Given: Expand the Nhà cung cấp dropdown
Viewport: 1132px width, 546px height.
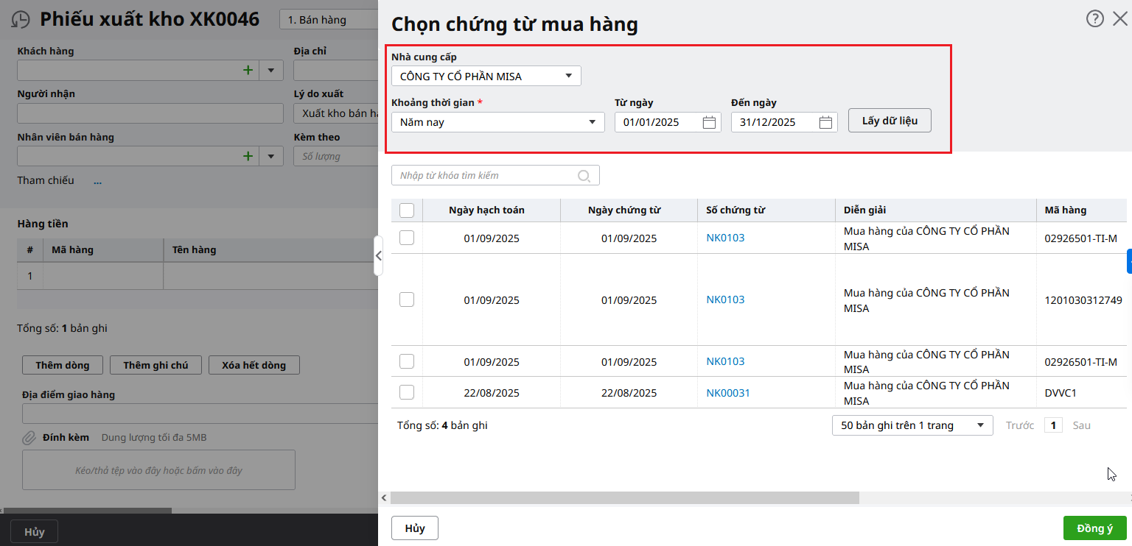Looking at the screenshot, I should pos(567,76).
